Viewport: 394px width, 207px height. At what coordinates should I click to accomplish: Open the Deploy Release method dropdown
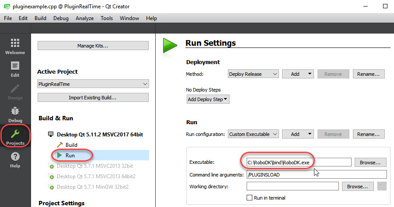[x=253, y=74]
